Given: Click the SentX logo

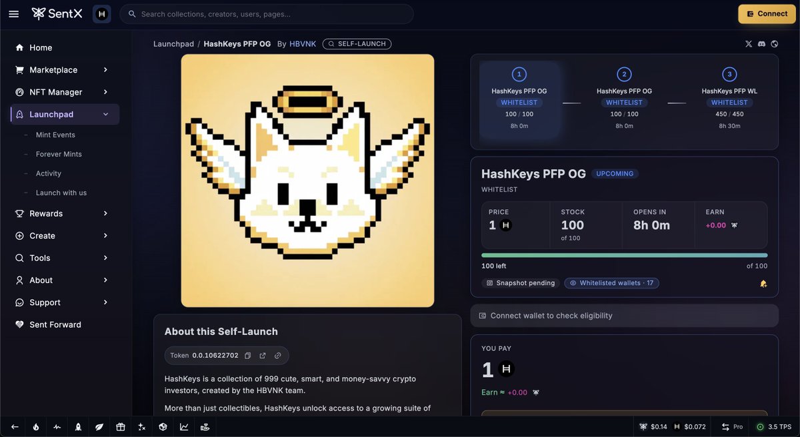Looking at the screenshot, I should coord(57,13).
